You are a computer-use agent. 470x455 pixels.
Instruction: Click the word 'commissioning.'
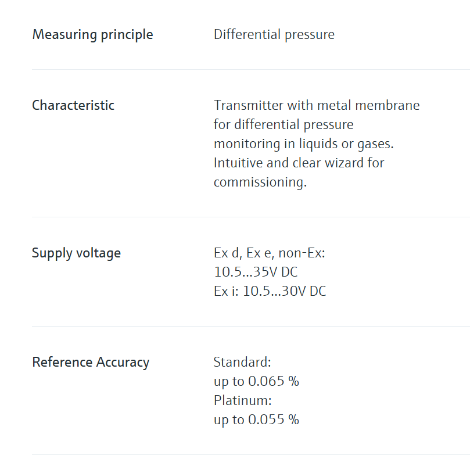(x=260, y=182)
